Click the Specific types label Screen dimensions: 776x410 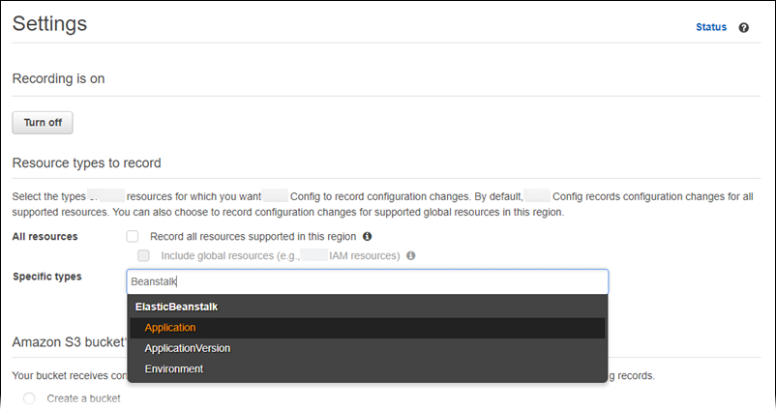point(47,277)
